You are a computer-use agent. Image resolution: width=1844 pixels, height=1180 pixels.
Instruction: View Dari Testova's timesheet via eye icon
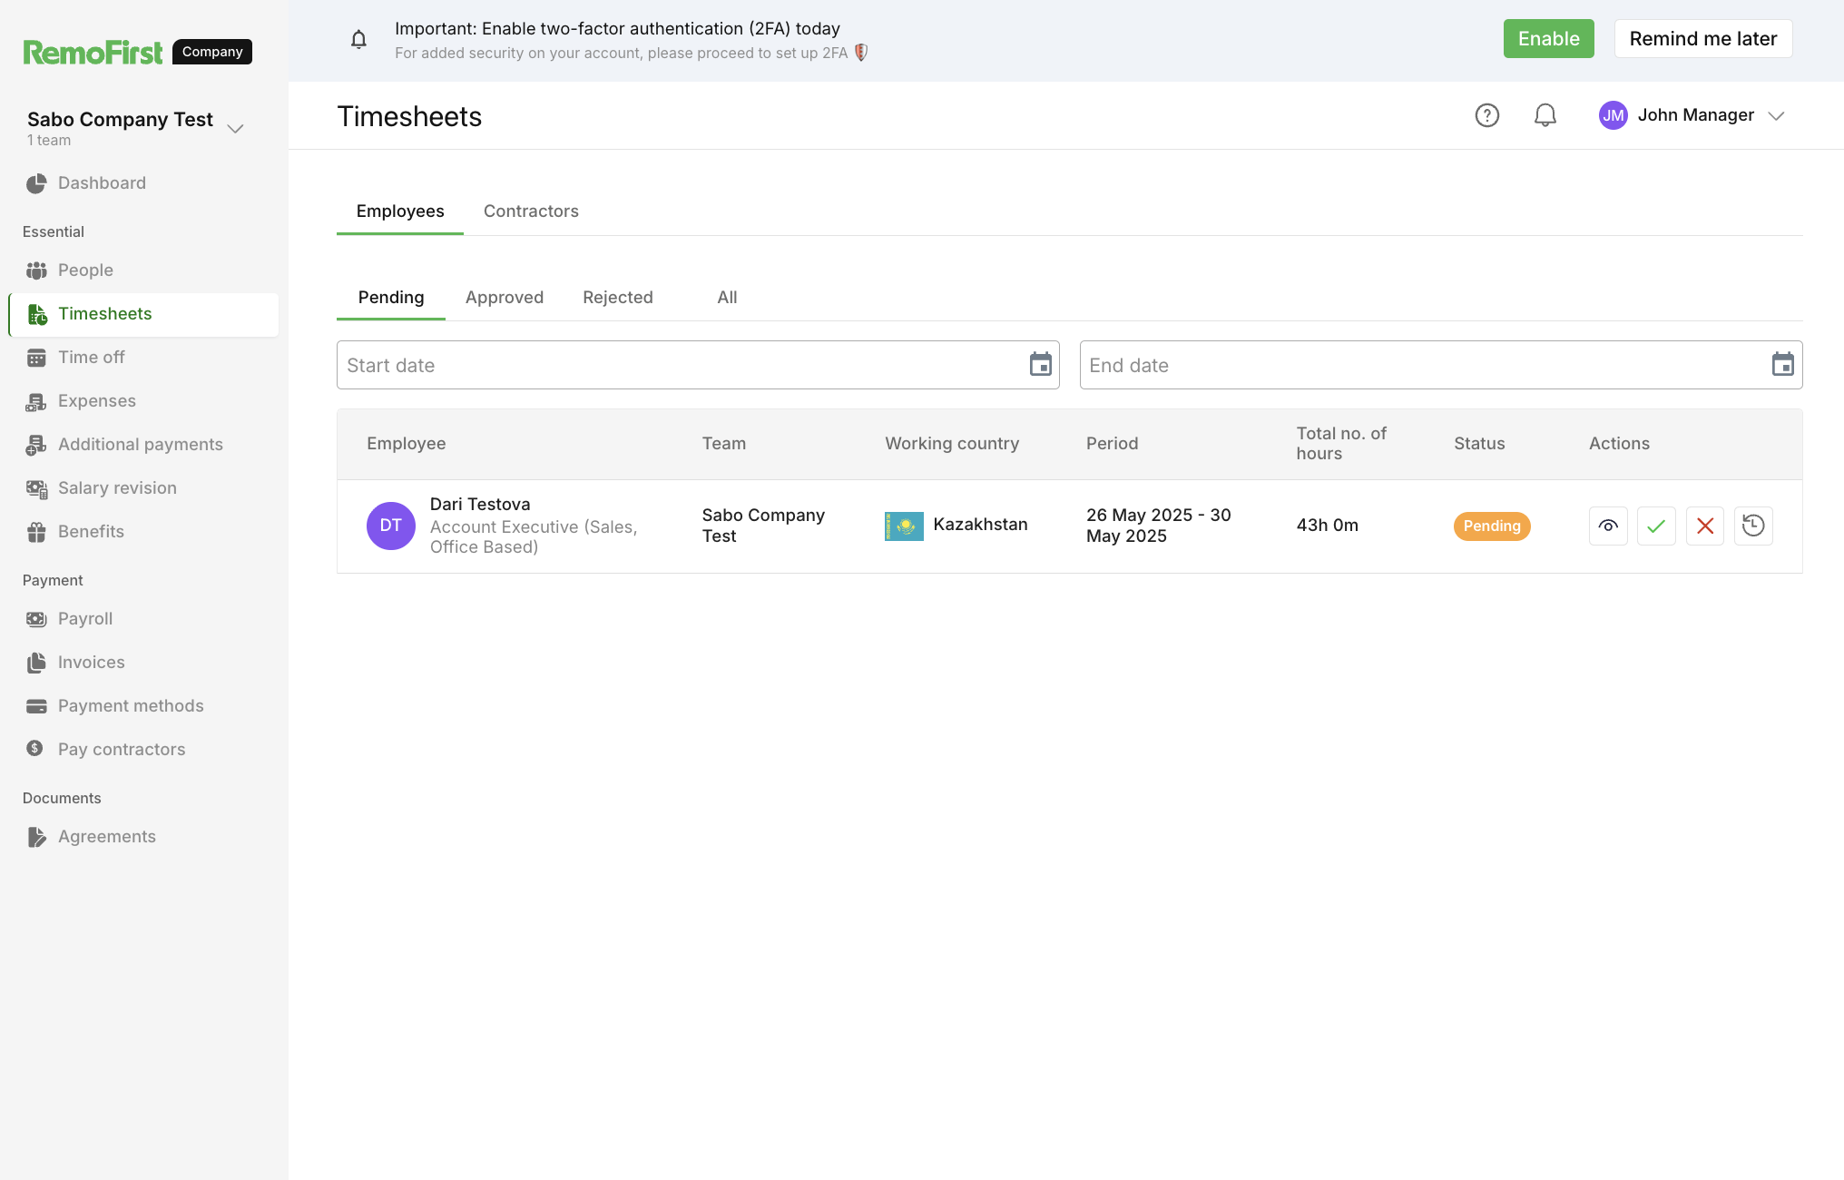tap(1608, 526)
